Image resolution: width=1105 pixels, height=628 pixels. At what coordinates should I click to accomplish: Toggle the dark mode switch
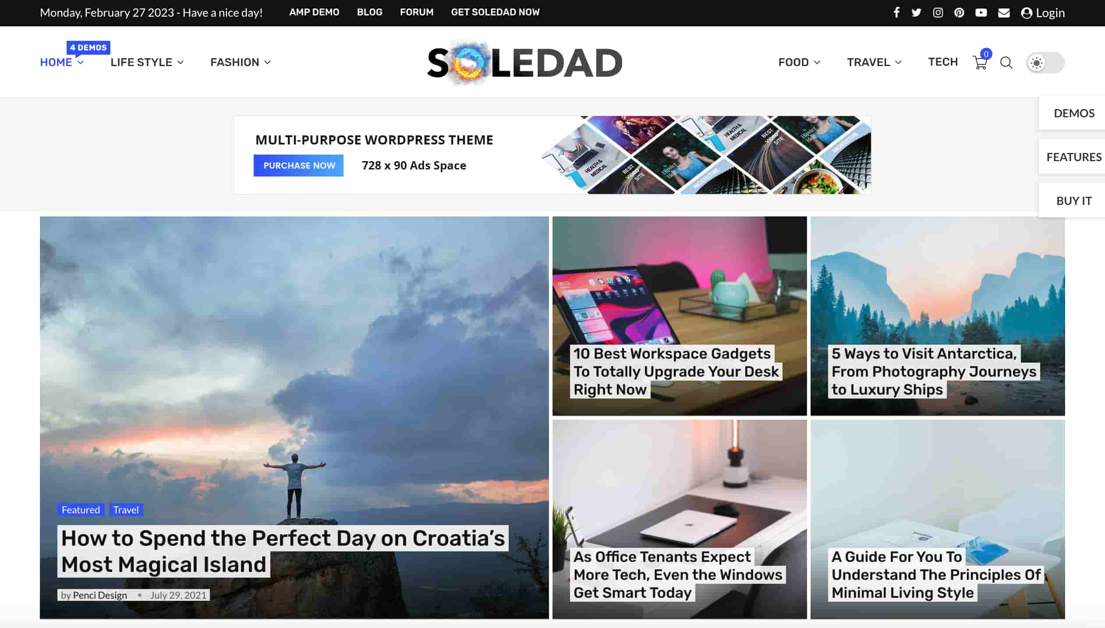pyautogui.click(x=1047, y=62)
